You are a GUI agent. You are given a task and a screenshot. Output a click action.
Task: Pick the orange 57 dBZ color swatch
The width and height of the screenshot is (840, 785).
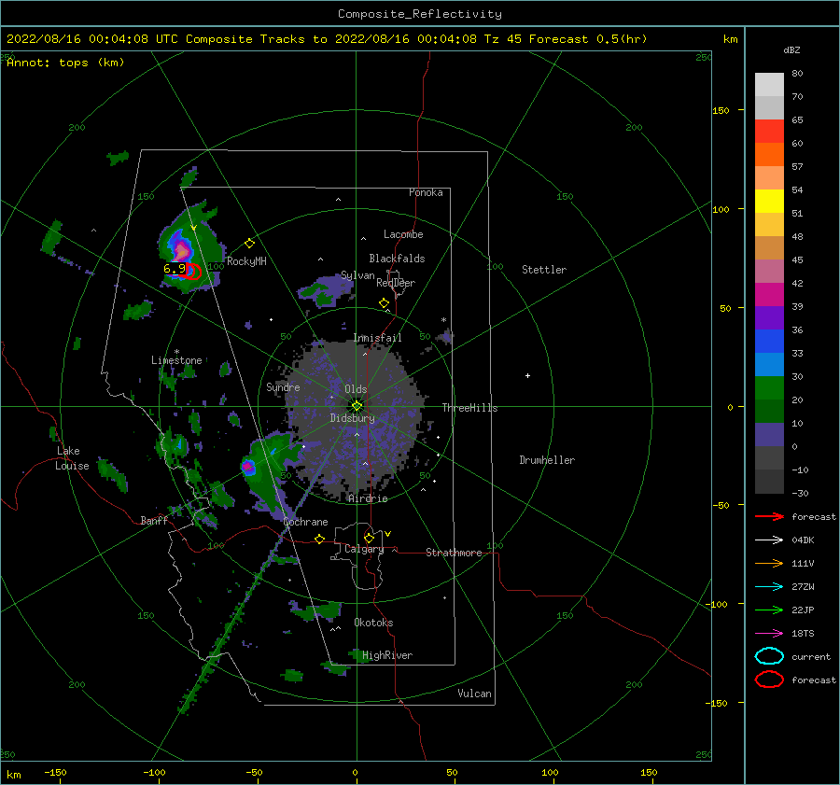click(x=769, y=154)
